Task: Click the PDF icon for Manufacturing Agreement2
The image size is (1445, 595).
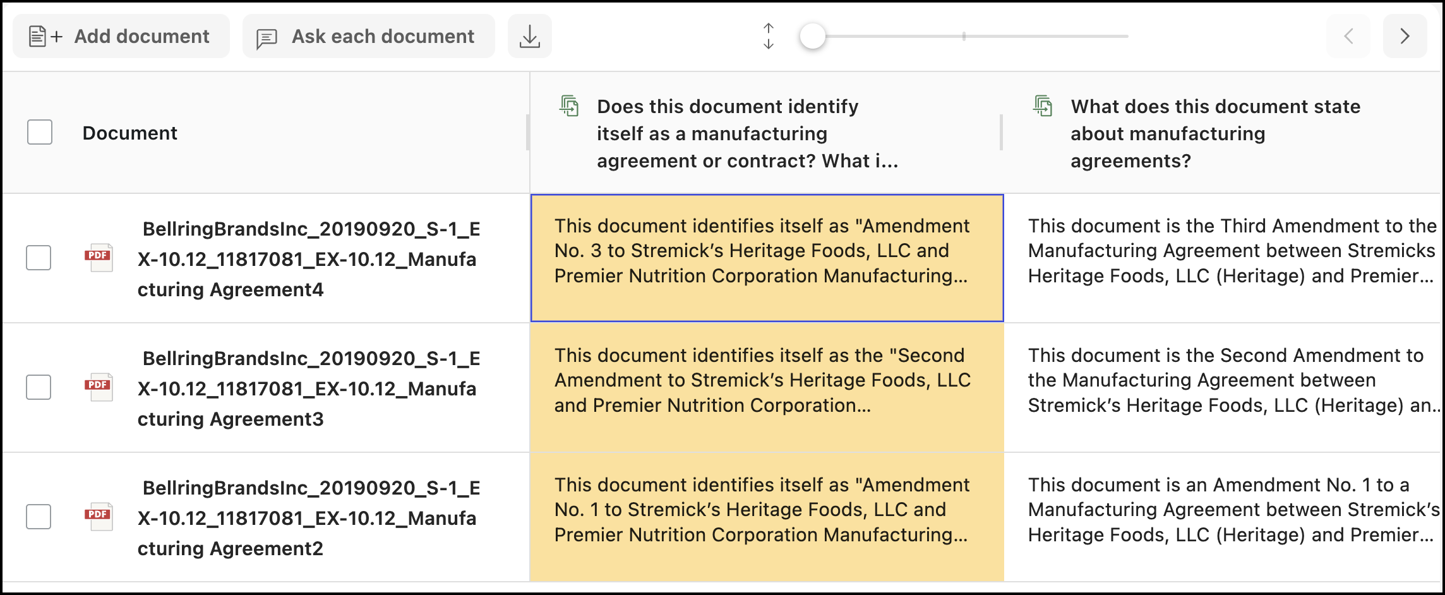Action: pos(99,517)
